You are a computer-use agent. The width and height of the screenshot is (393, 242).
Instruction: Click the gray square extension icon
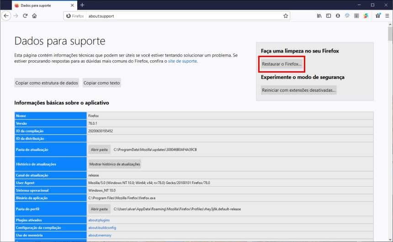(356, 16)
